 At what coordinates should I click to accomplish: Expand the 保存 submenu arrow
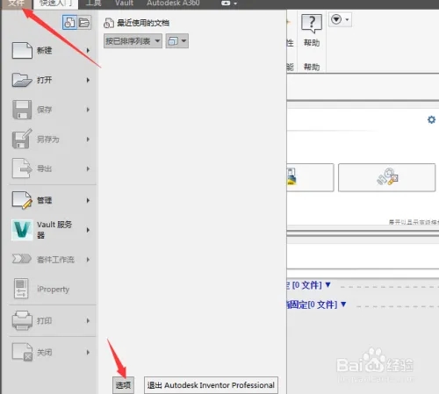click(x=88, y=110)
